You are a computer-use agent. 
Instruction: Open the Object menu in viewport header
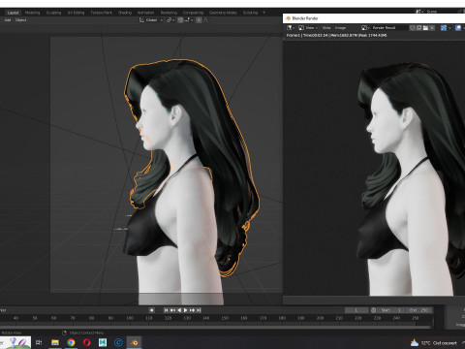click(x=21, y=20)
